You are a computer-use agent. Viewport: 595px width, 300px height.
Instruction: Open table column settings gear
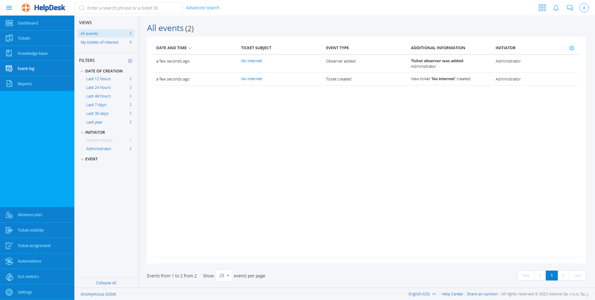point(571,48)
